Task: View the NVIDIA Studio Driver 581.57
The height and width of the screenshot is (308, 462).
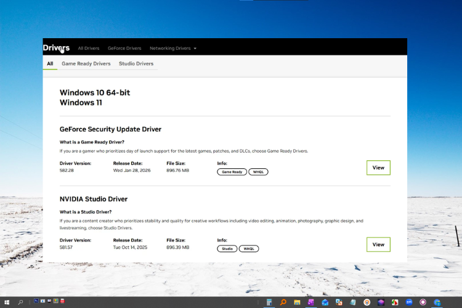Action: pos(378,245)
